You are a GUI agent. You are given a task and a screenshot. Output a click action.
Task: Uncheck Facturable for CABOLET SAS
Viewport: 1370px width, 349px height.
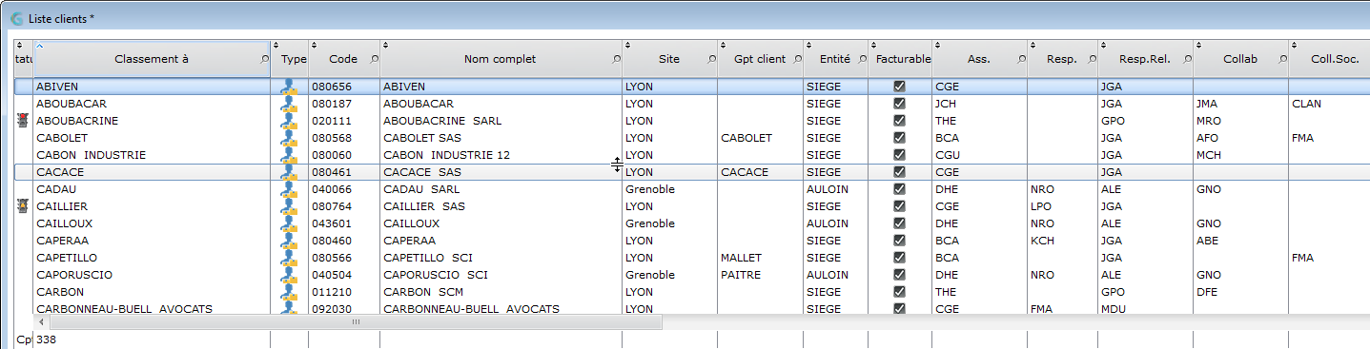coord(899,138)
